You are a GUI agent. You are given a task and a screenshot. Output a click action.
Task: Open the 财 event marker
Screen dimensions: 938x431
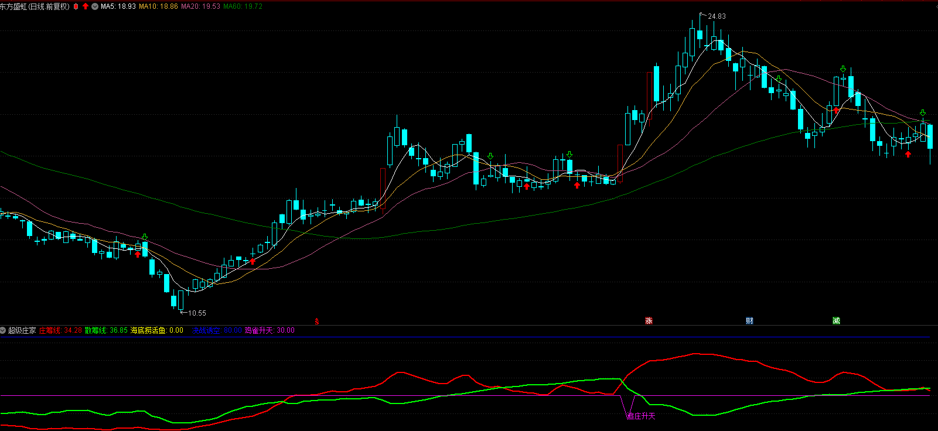[x=749, y=321]
